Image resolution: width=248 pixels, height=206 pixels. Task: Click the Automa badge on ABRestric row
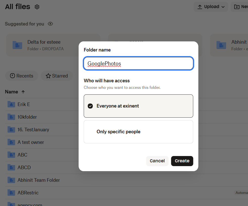[241, 192]
